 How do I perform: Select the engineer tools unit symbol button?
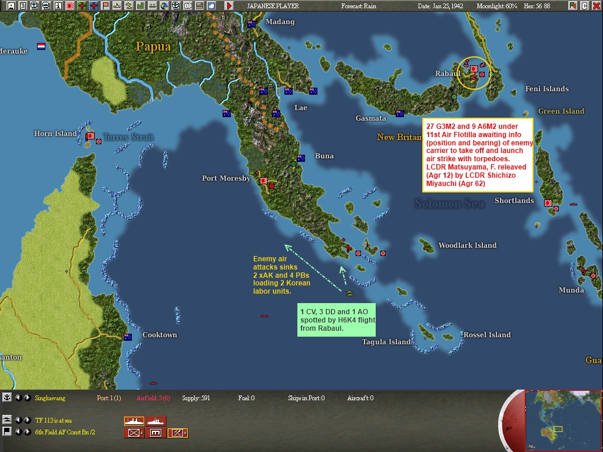pyautogui.click(x=178, y=433)
